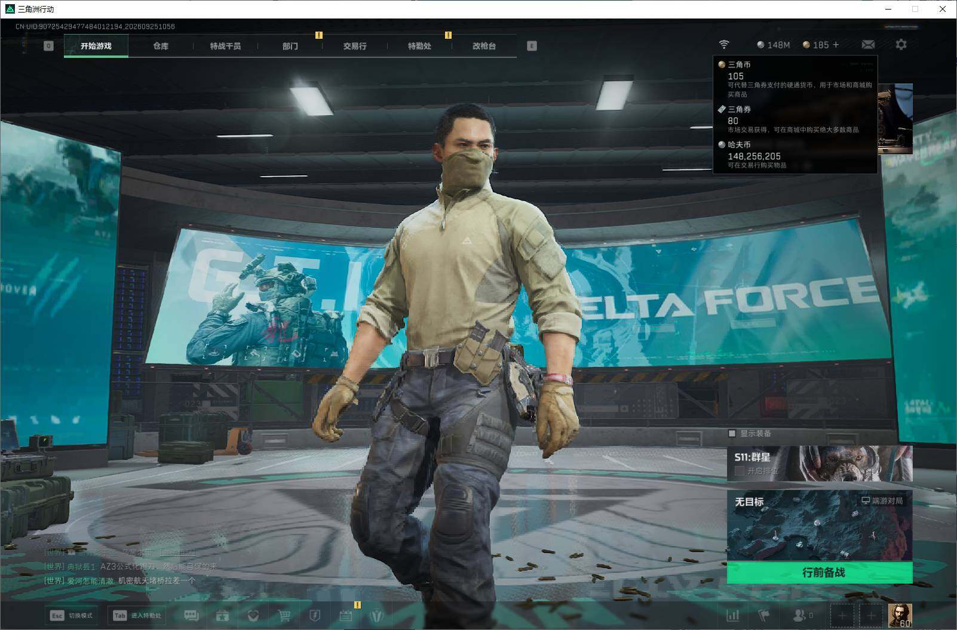Toggle the 显示装备 checkbox
This screenshot has height=630, width=957.
coord(732,433)
